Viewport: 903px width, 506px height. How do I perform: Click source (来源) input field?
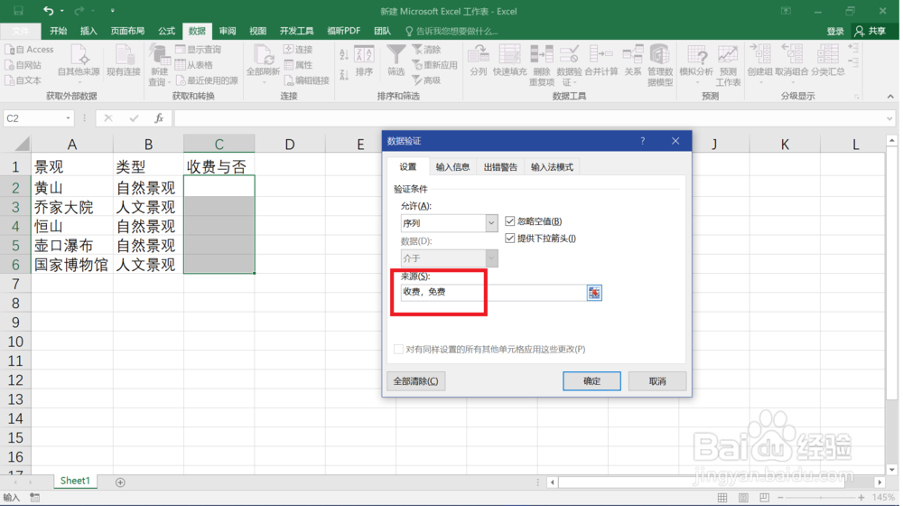pos(494,292)
